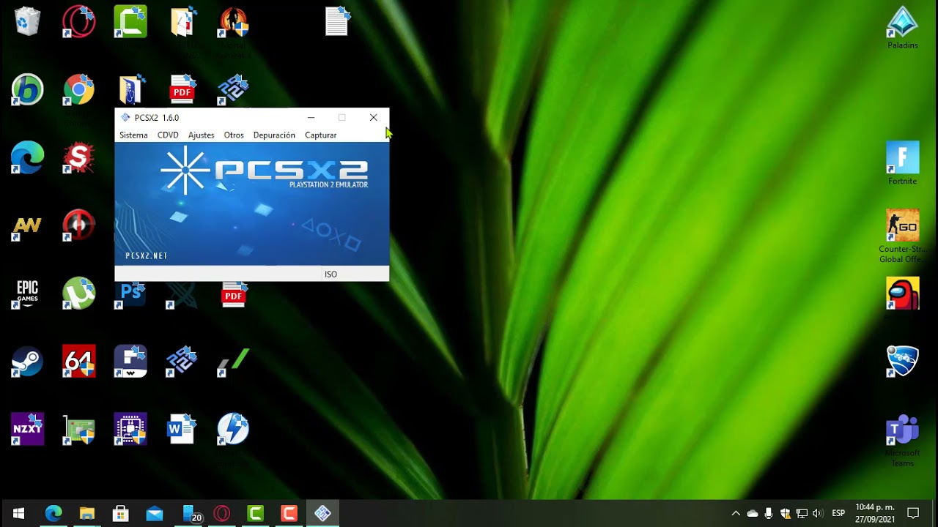Open the Capturar menu in PCSX2
938x527 pixels.
320,135
